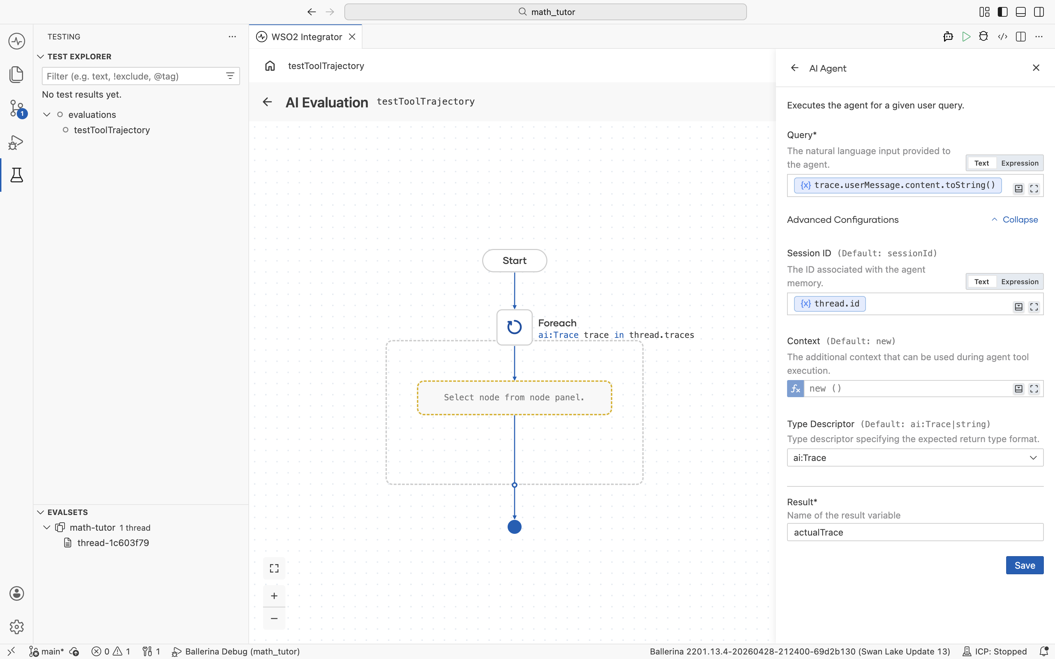The width and height of the screenshot is (1055, 659).
Task: Open the Testing flask icon
Action: (16, 175)
